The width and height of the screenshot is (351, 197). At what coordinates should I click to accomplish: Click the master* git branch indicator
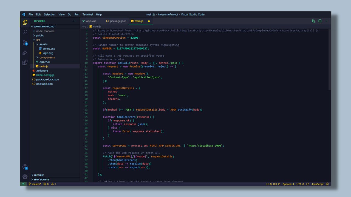[x=35, y=184]
